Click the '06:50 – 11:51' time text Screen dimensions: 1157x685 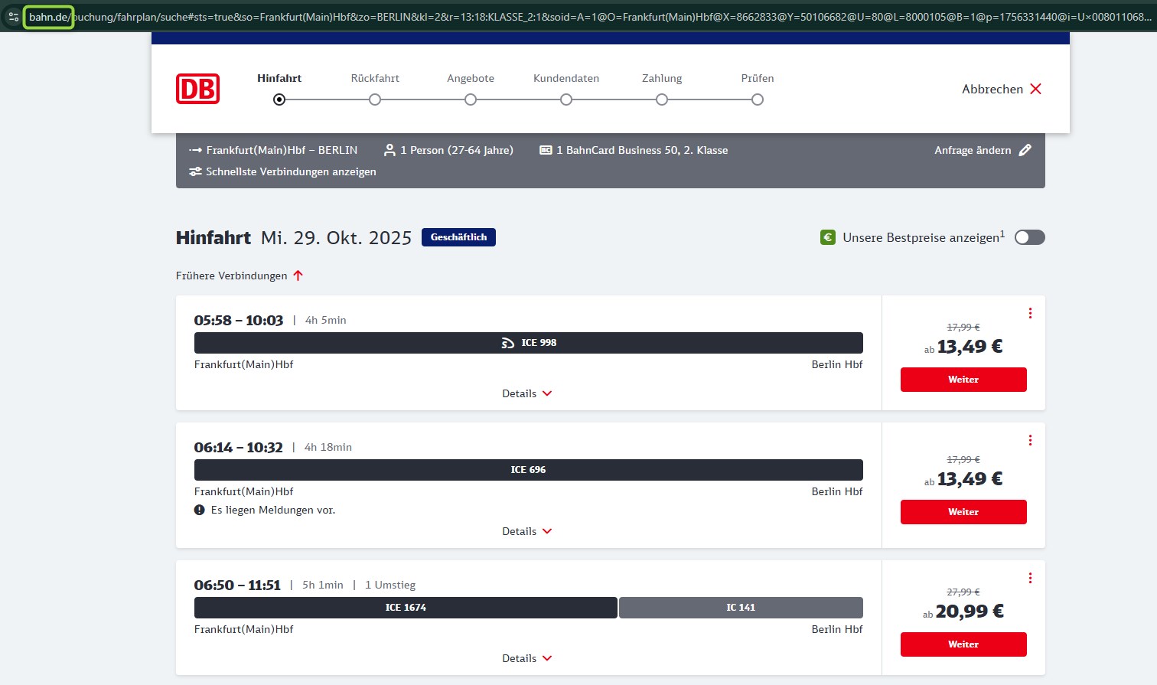coord(237,585)
